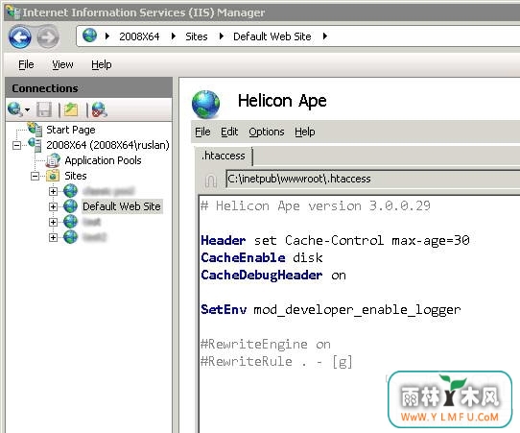Open breadcrumb arrow after Sites

[222, 36]
